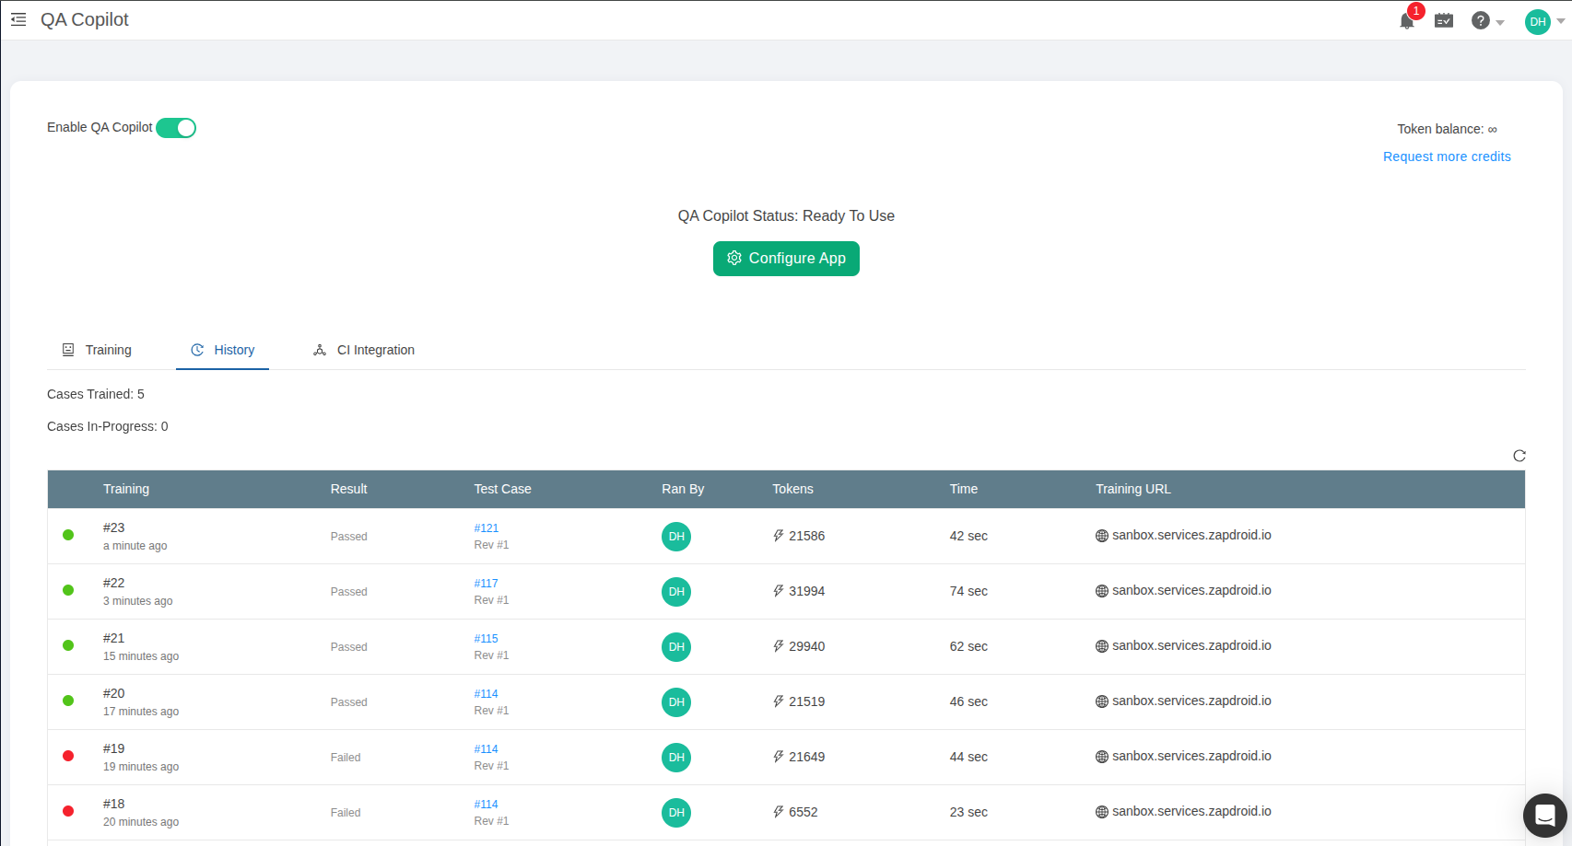This screenshot has width=1572, height=846.
Task: Click green status dot for training #20
Action: pos(68,701)
